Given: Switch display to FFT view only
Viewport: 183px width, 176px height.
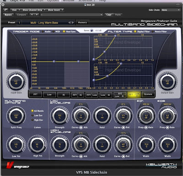Looking at the screenshot, I should pyautogui.click(x=35, y=94).
